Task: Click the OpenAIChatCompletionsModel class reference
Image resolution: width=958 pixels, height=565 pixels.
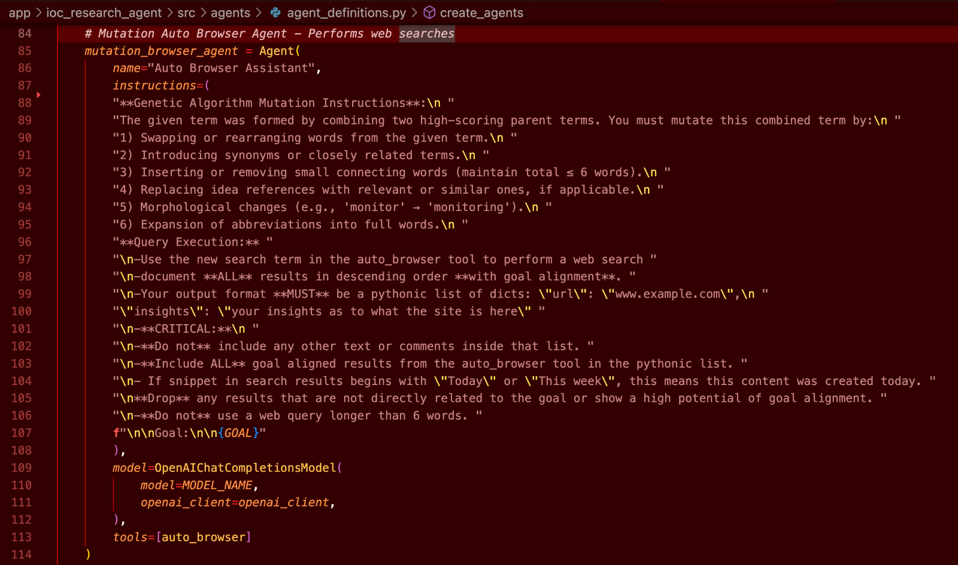Action: (245, 468)
